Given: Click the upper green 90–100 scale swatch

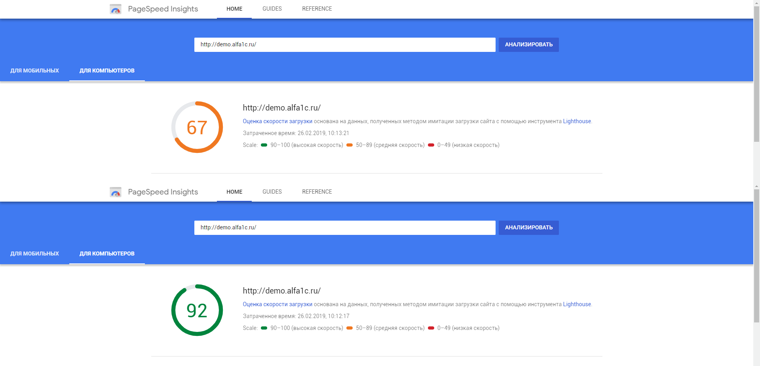Looking at the screenshot, I should [x=264, y=145].
